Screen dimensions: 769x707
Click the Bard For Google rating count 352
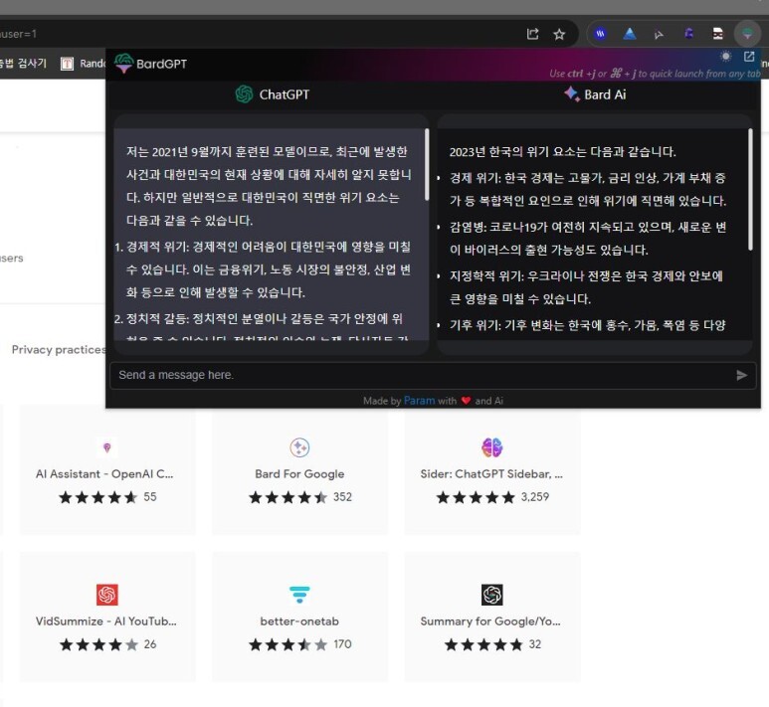(x=342, y=497)
